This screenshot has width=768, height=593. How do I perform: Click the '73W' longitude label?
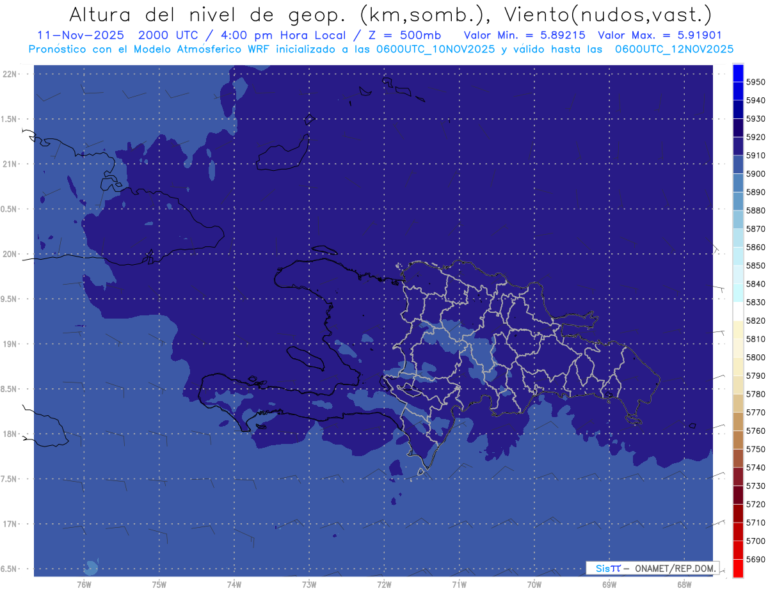coord(309,584)
